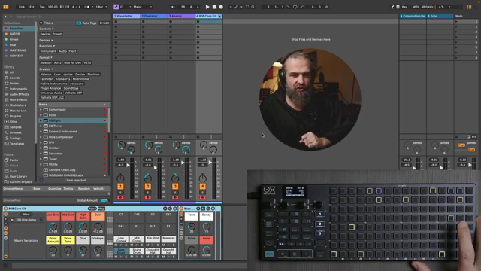Screen dimensions: 481x271
Task: Start playback with the Play button
Action: point(207,7)
